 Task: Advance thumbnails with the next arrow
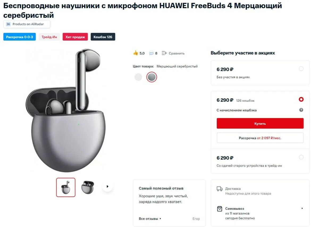coord(107,186)
